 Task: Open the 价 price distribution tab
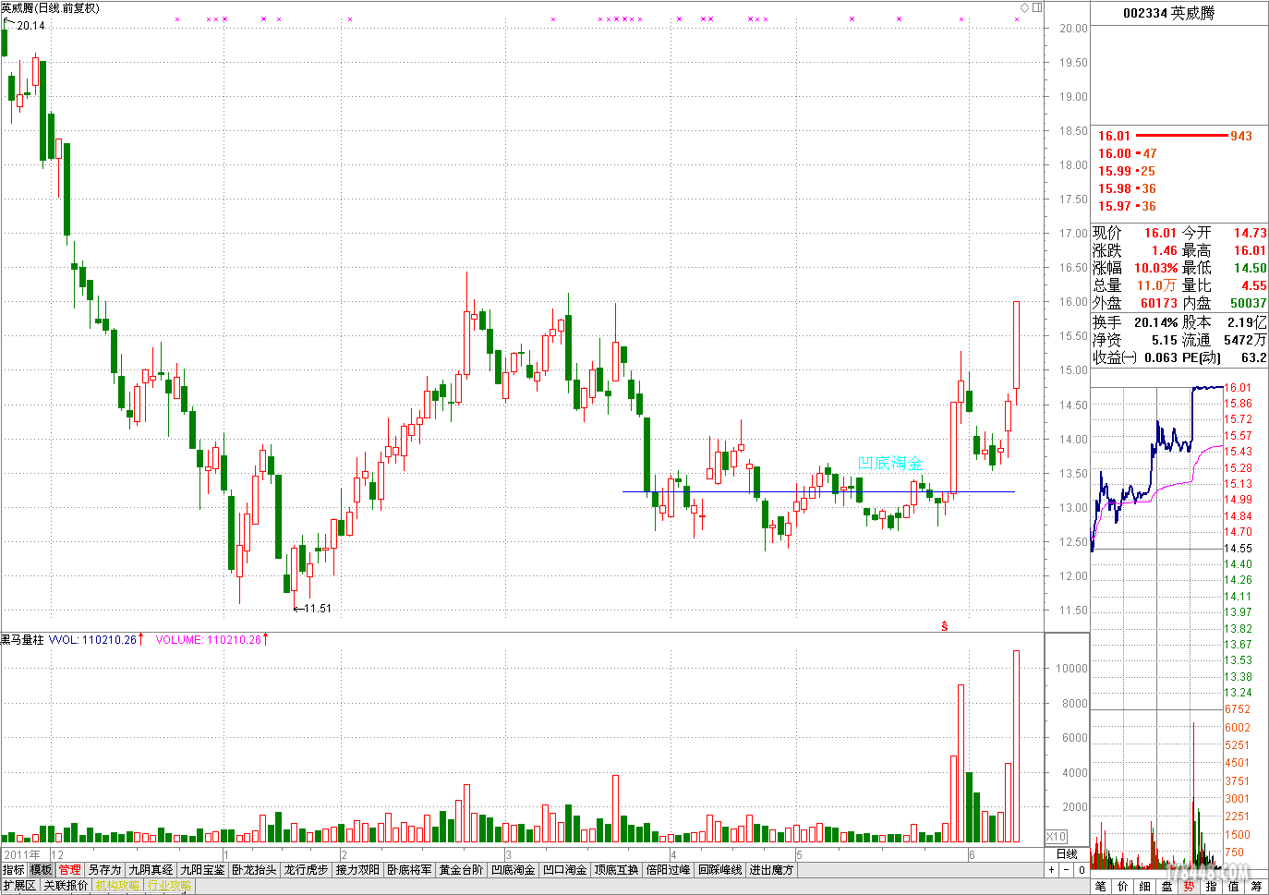tap(1123, 887)
